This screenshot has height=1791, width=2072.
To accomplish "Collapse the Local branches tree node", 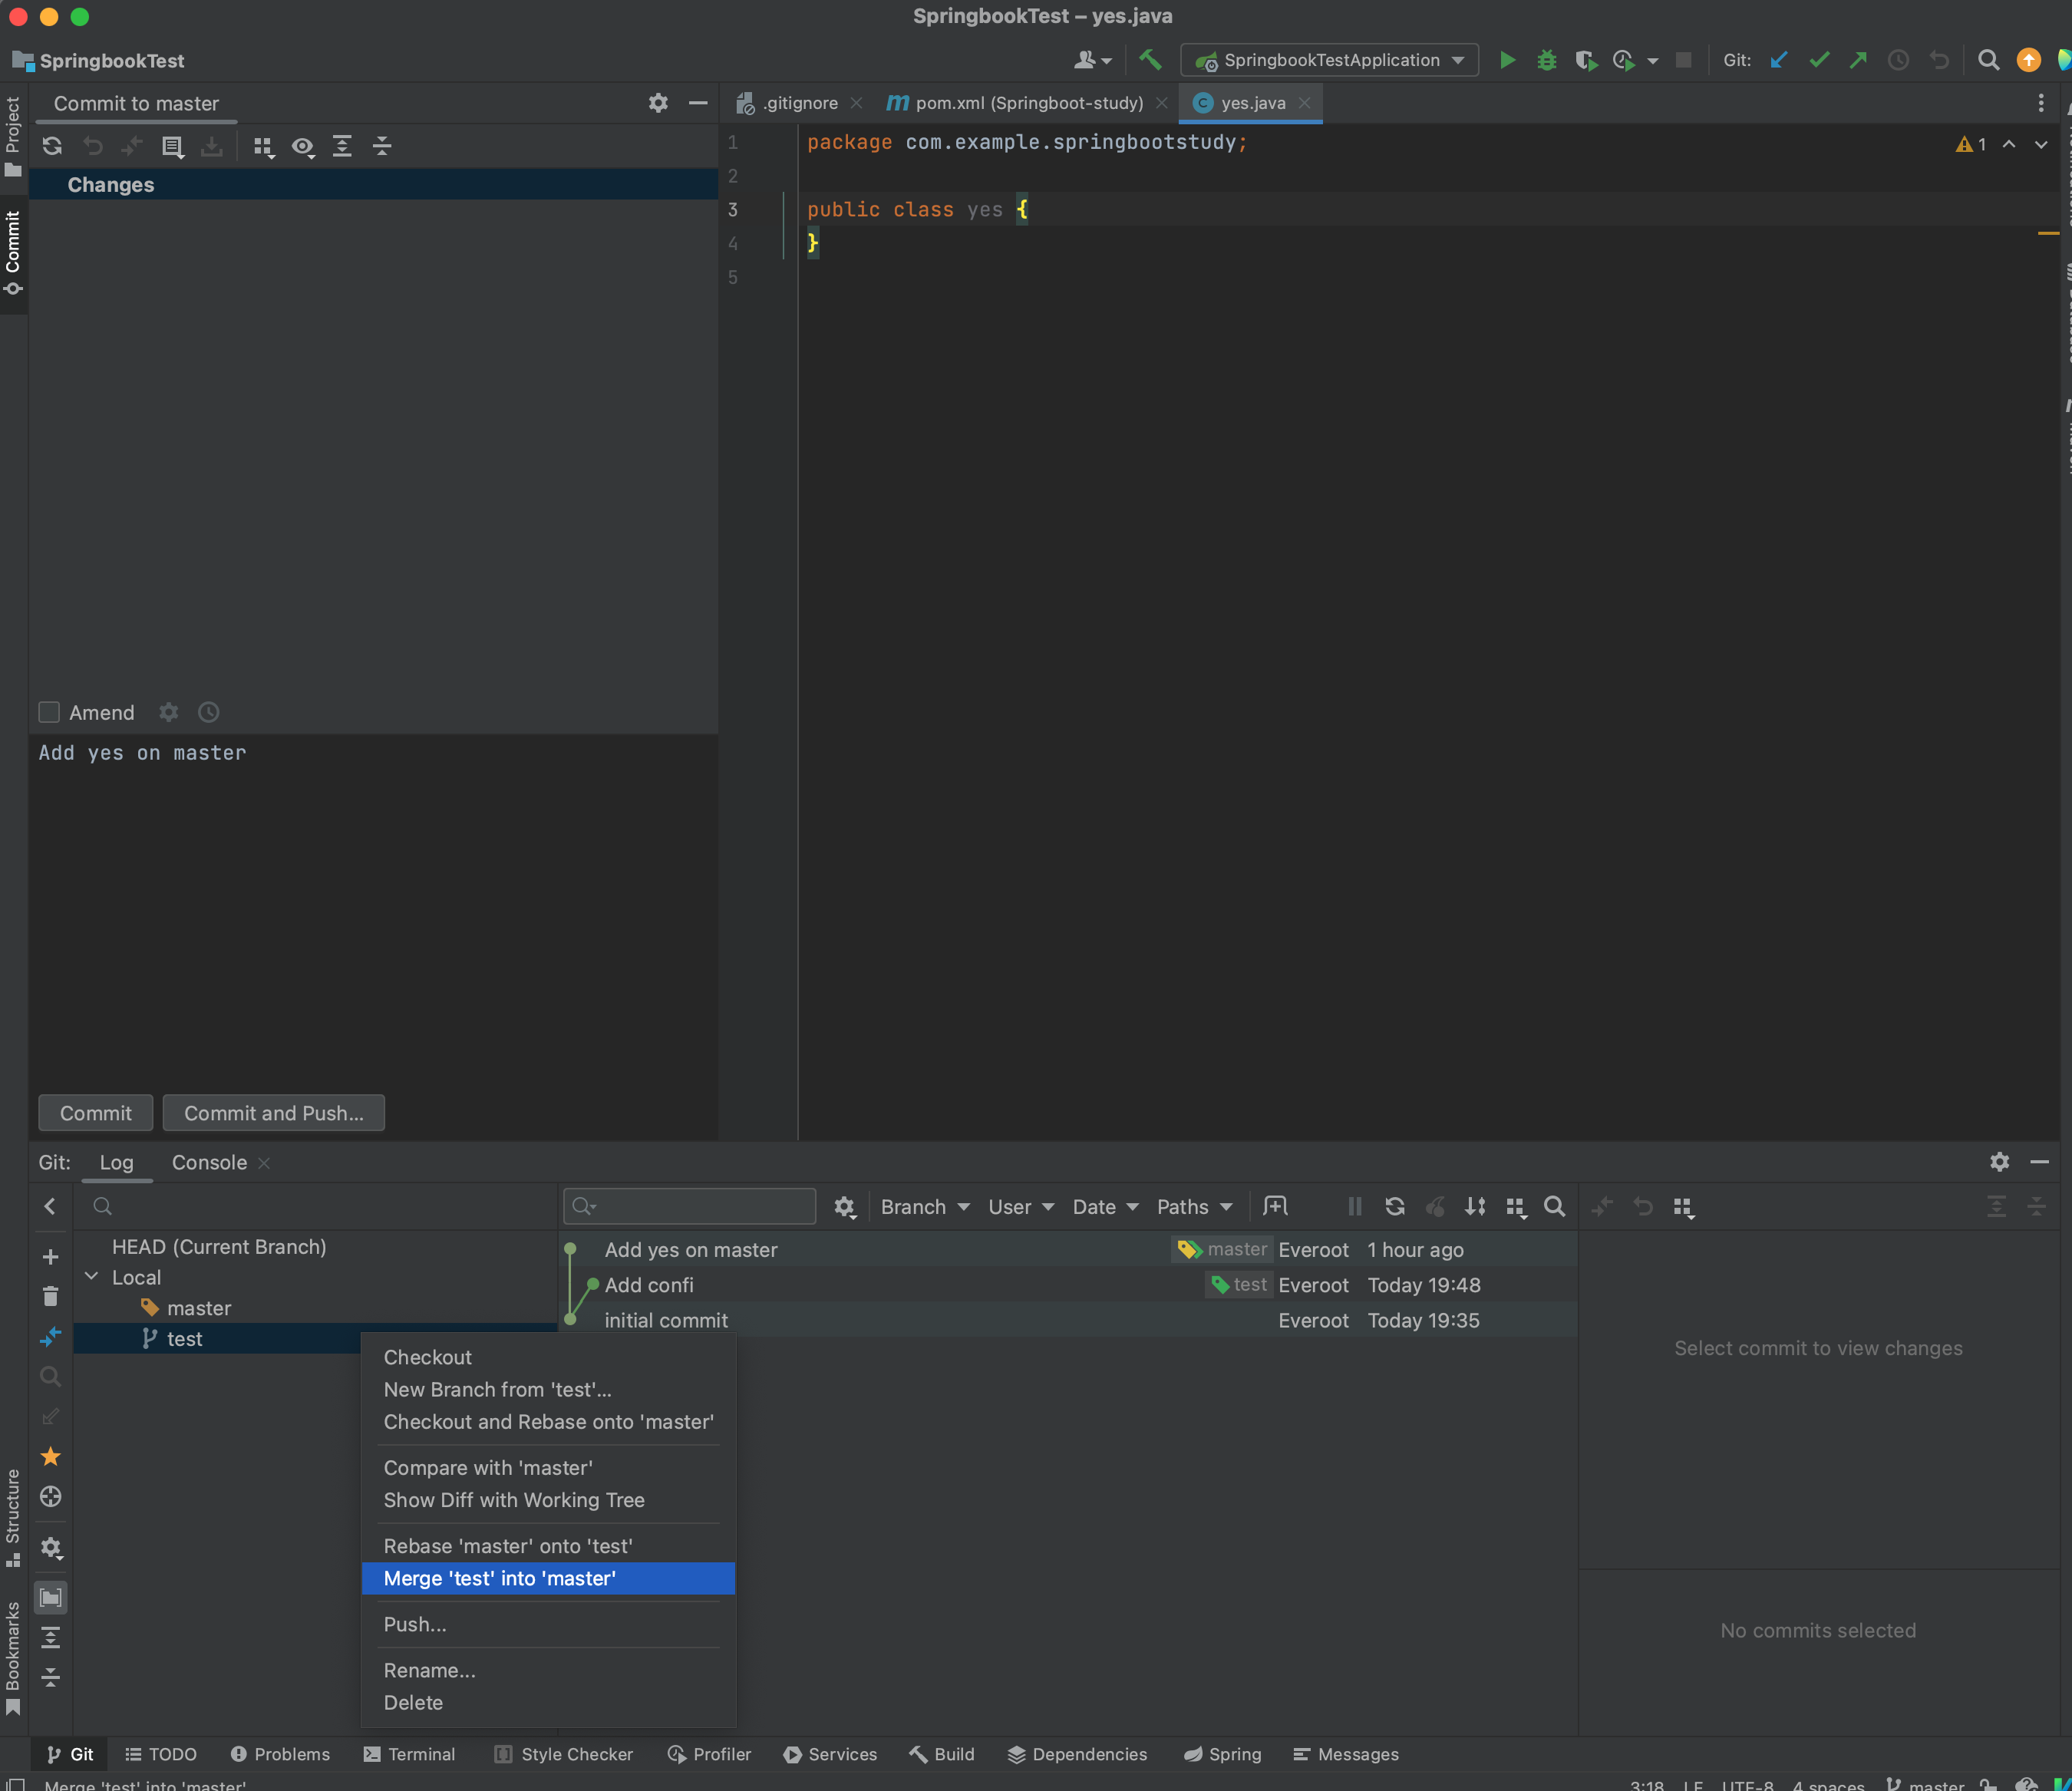I will 92,1277.
